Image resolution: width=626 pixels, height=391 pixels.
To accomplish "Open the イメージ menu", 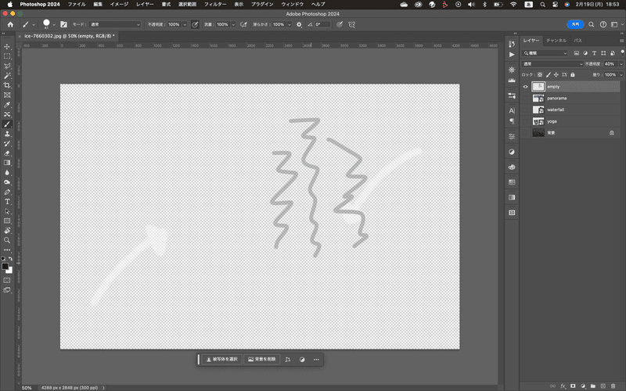I will click(119, 4).
